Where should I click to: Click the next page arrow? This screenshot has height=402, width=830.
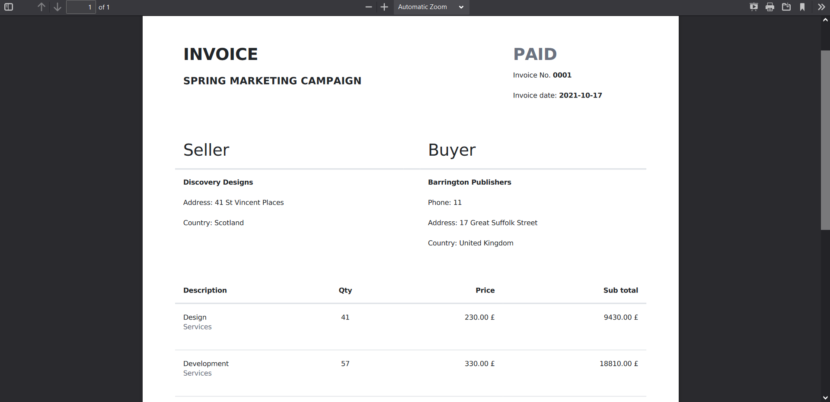57,7
